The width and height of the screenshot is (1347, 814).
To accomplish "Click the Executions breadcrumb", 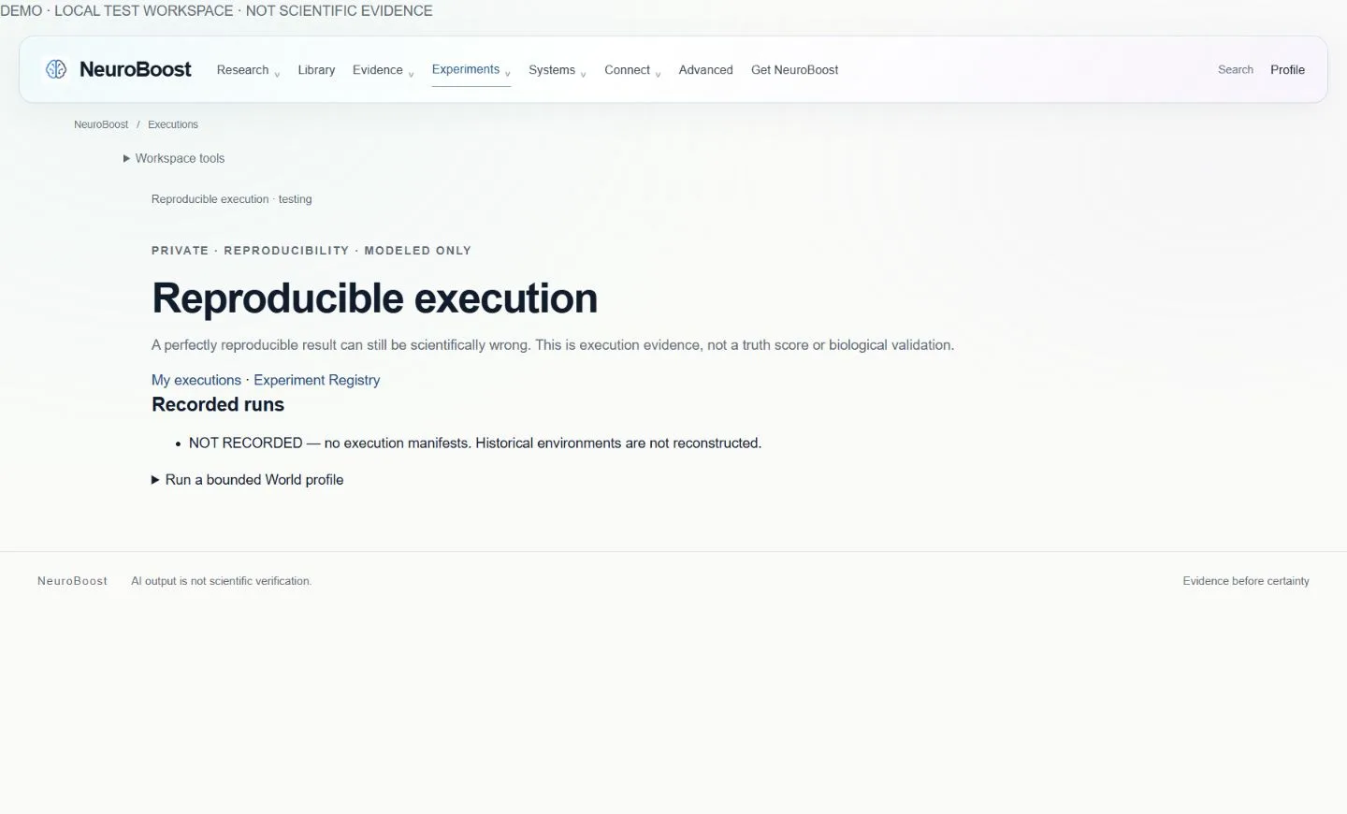I will [x=173, y=124].
